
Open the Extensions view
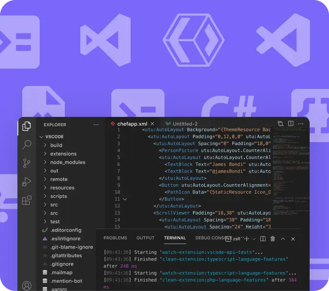click(x=27, y=200)
